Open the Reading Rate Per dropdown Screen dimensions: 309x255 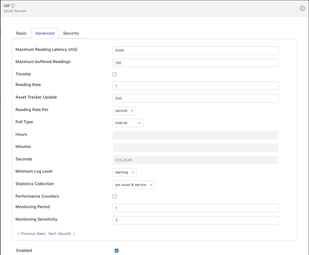point(124,111)
